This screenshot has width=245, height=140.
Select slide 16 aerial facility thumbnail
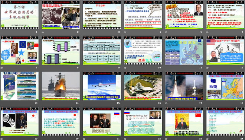pyautogui.click(x=143, y=86)
